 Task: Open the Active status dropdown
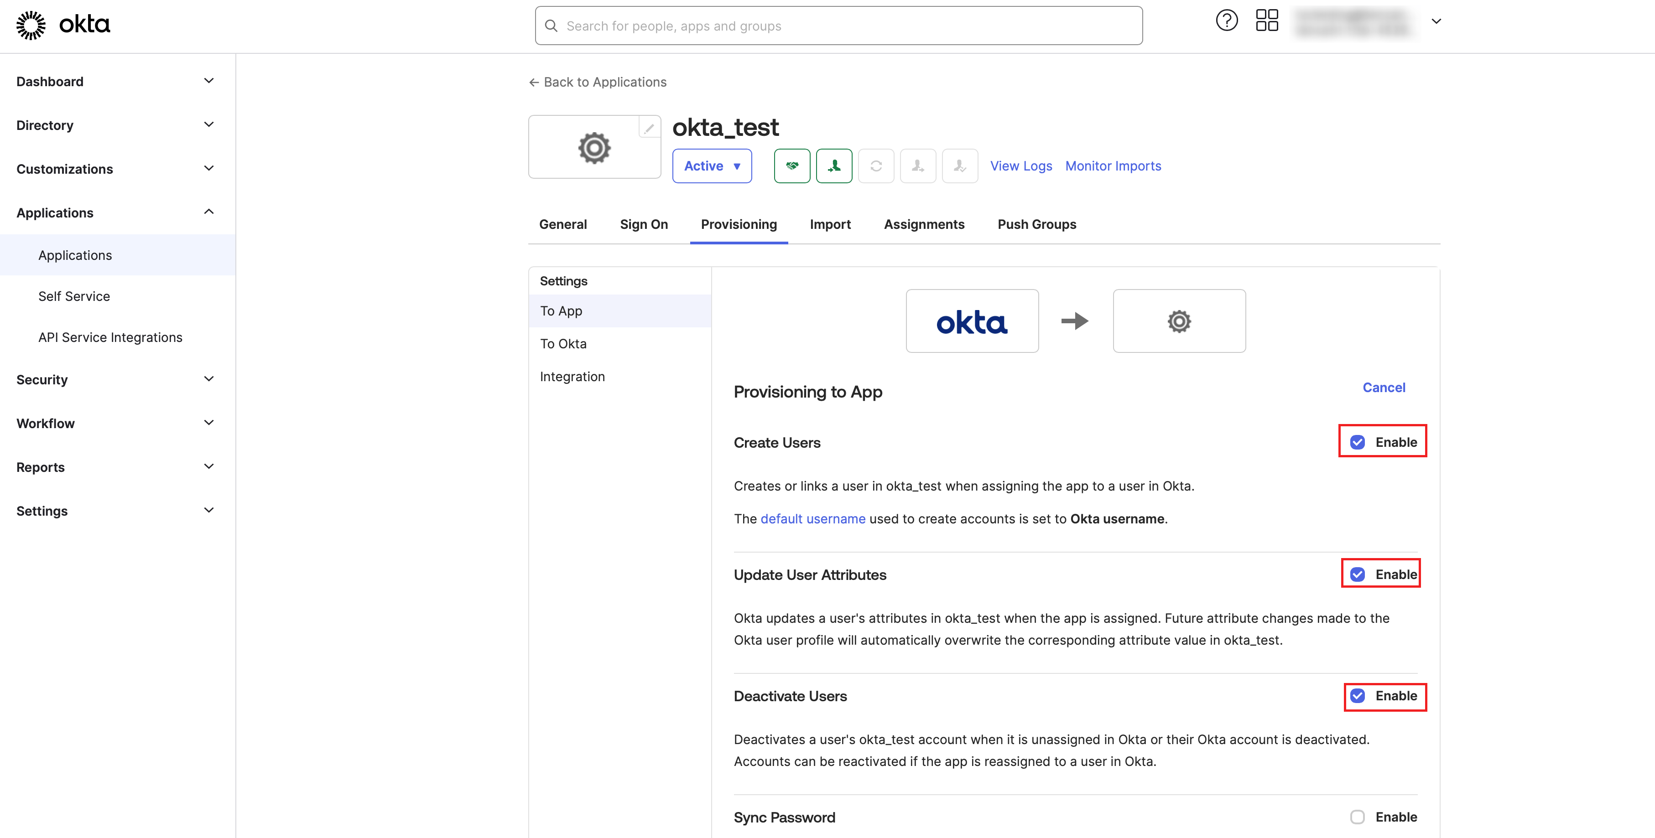(712, 166)
